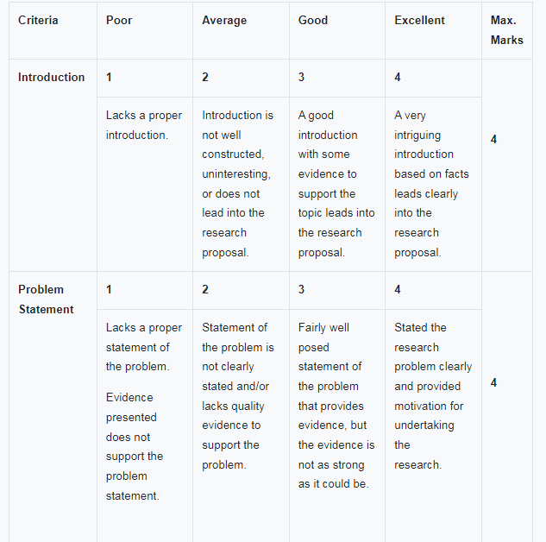Click the 'Fairly well posed statement' description

(x=336, y=406)
